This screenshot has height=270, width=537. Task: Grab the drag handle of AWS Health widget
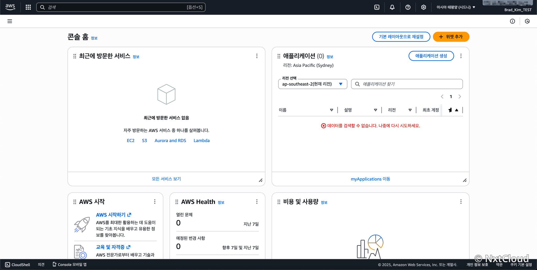pos(177,202)
